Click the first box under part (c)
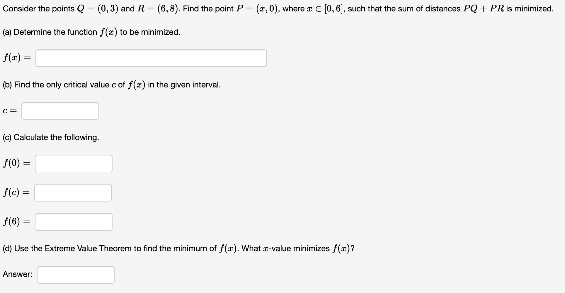Image resolution: width=565 pixels, height=293 pixels. pos(73,163)
